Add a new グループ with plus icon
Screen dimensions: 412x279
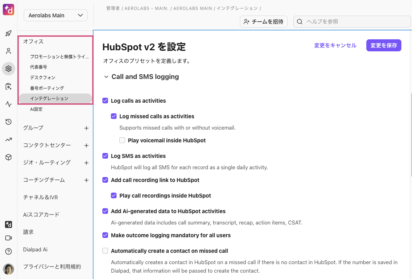pos(86,128)
